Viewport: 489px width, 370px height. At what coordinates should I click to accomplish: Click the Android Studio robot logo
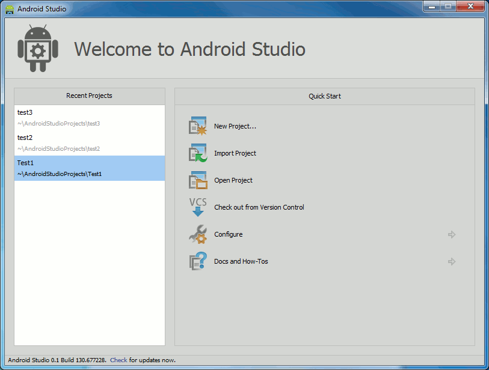38,48
